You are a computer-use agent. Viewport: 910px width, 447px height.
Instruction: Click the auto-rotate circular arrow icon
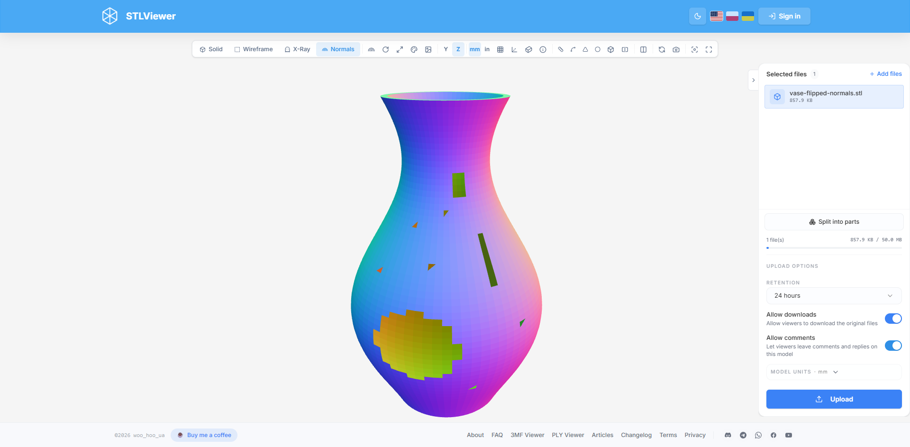pyautogui.click(x=385, y=49)
